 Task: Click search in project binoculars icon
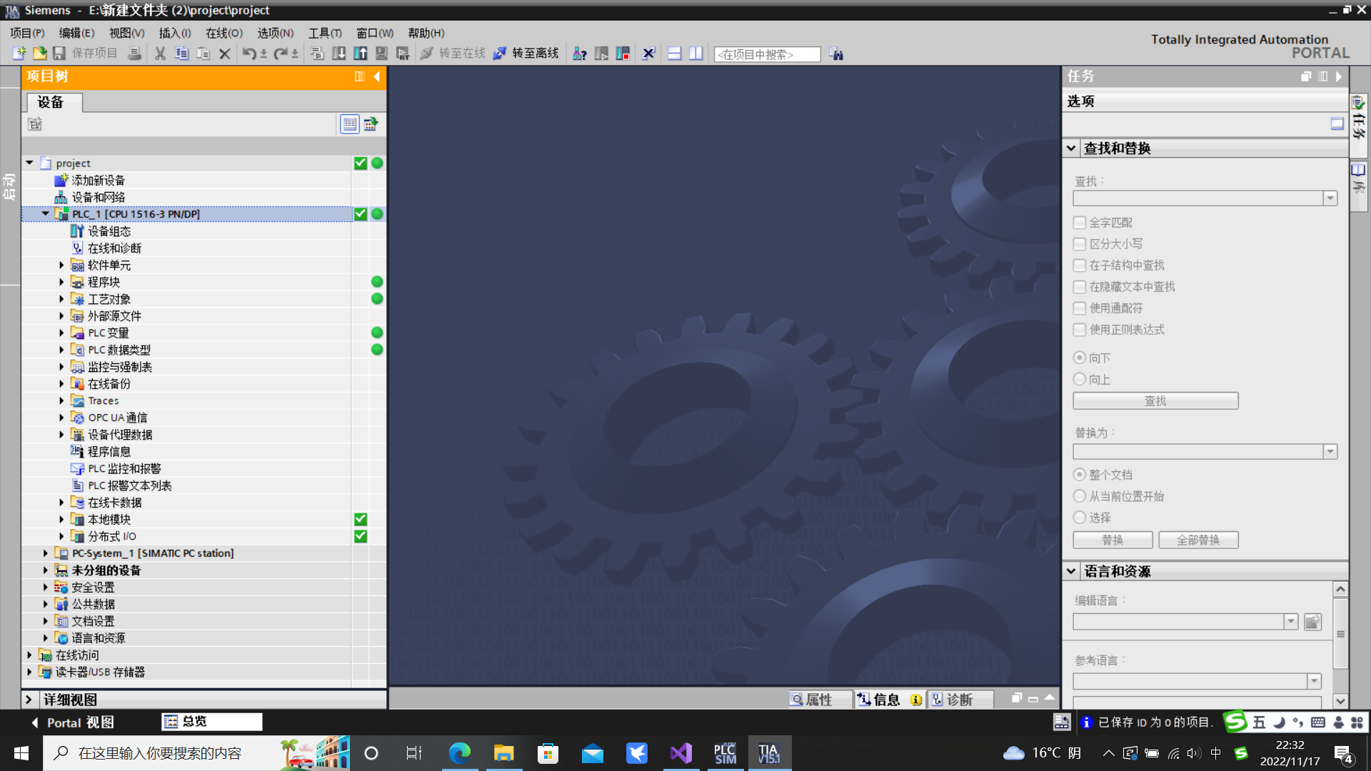[836, 54]
